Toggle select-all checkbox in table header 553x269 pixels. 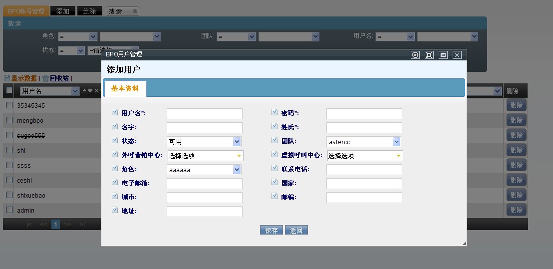click(x=9, y=90)
